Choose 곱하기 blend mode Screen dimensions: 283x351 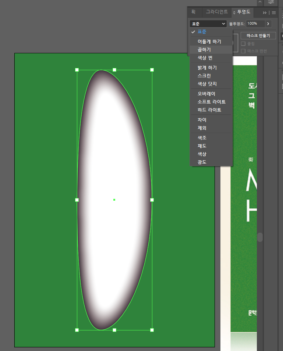point(211,50)
